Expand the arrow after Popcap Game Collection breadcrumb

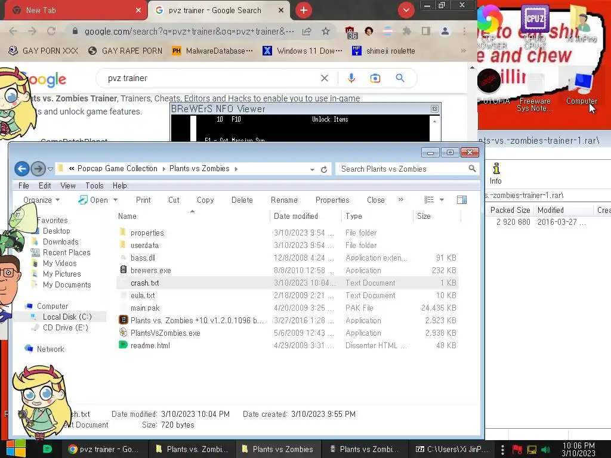tap(163, 169)
